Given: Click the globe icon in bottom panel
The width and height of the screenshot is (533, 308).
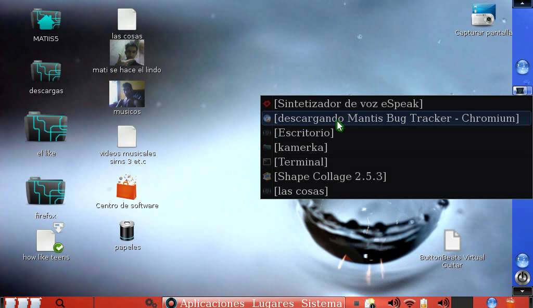Looking at the screenshot, I should click(491, 303).
